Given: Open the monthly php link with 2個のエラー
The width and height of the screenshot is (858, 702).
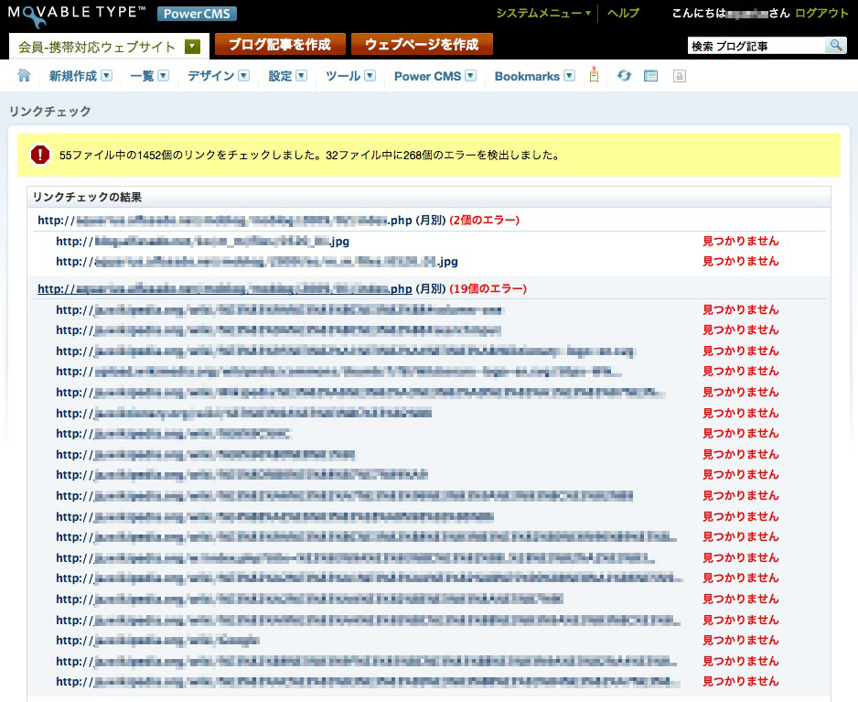Looking at the screenshot, I should [x=224, y=221].
